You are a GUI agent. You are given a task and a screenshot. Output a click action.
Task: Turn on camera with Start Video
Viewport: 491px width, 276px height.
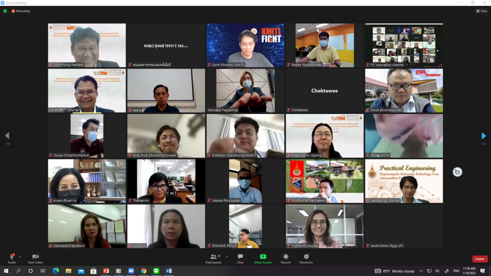[x=35, y=258]
